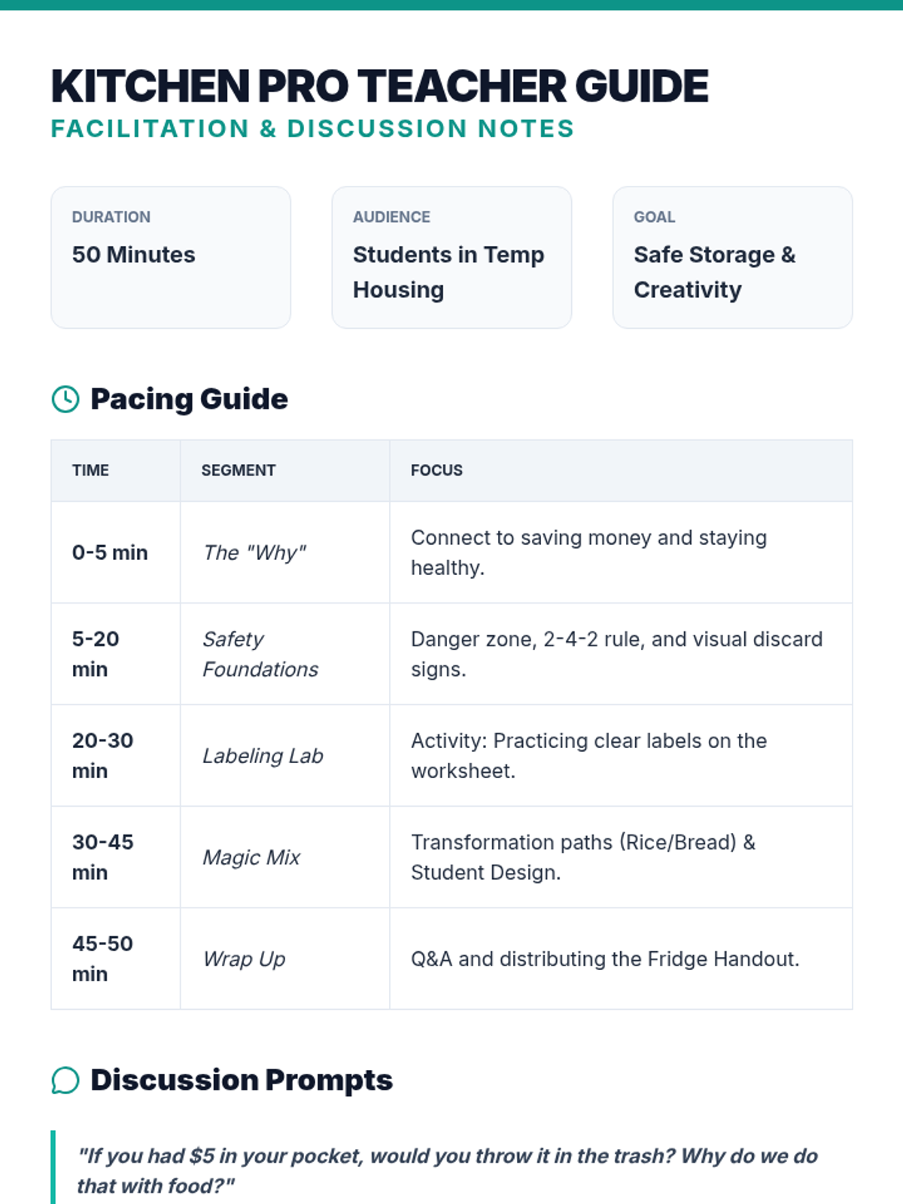Select the $5 in your pocket quote
The image size is (903, 1204).
click(x=447, y=1171)
